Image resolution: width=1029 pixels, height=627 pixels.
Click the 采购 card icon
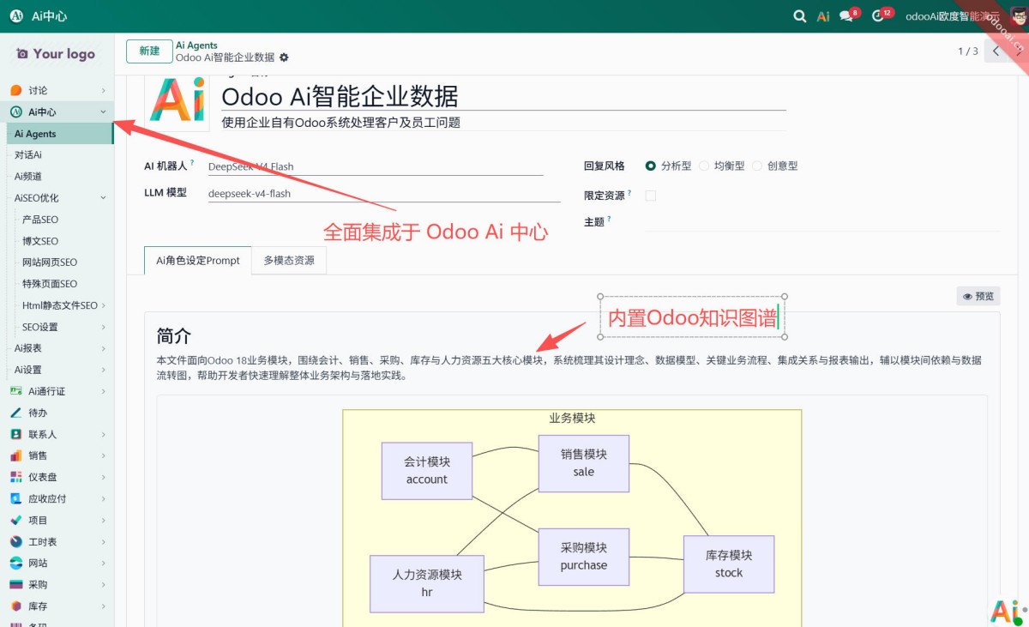pos(15,584)
